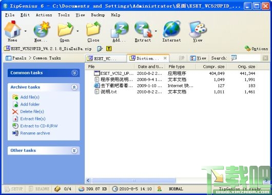This screenshot has width=272, height=195.
Task: Sort by Date and time column header
Action: [x=150, y=67]
